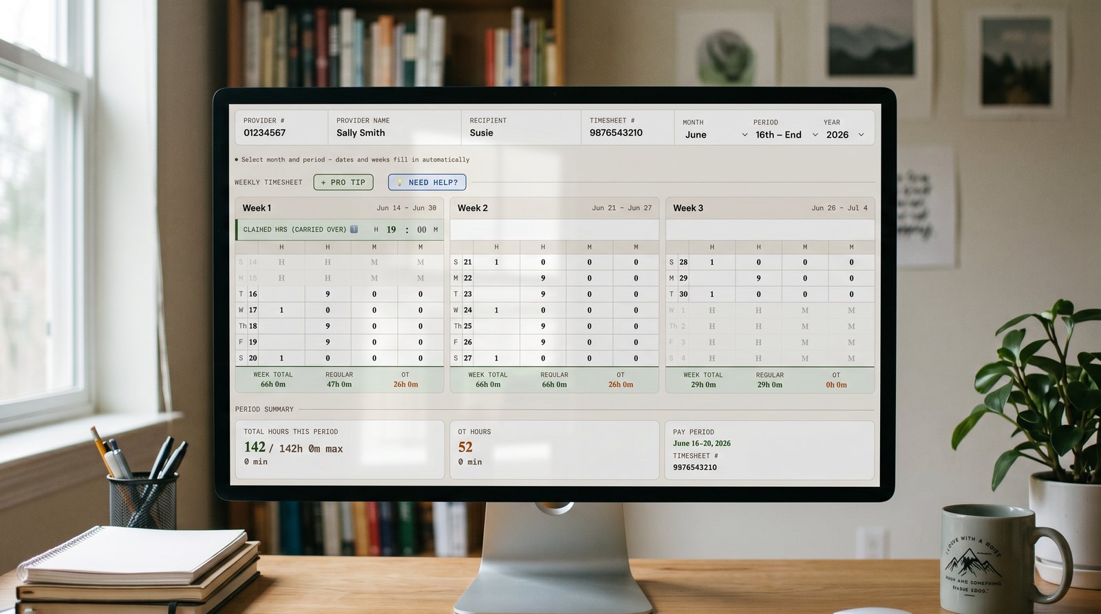Click second hours cell for Monday 22
Viewport: 1101px width, 614px height.
pyautogui.click(x=543, y=278)
